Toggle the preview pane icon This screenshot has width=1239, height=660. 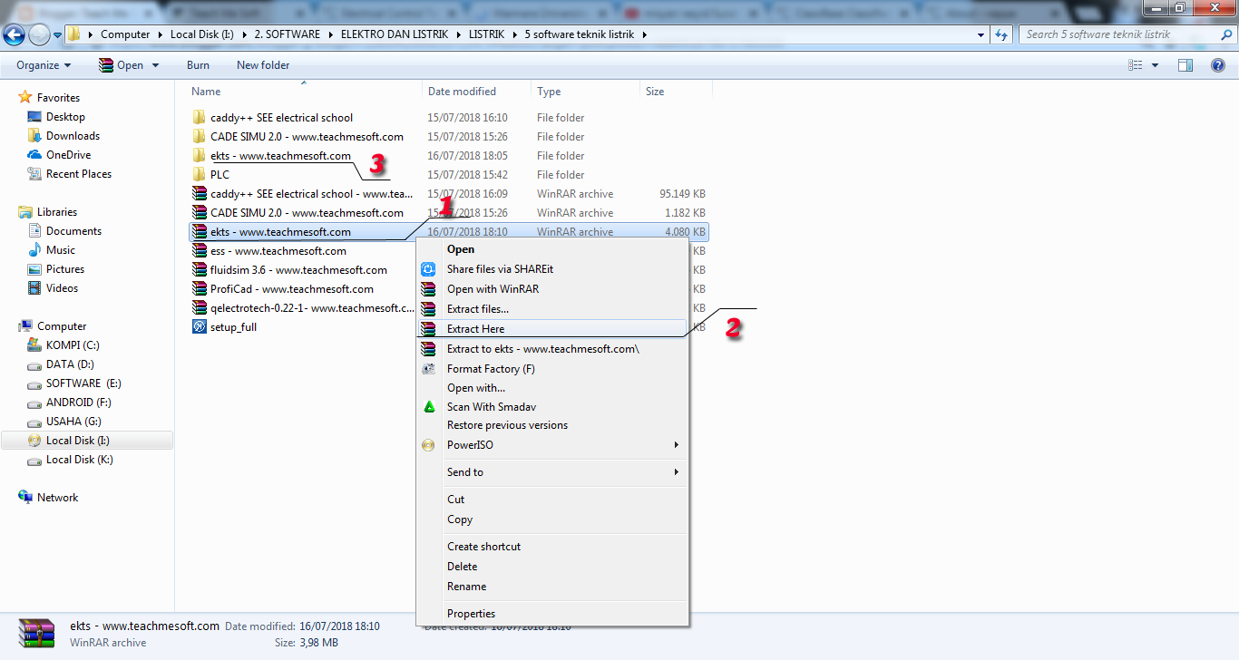[1185, 65]
